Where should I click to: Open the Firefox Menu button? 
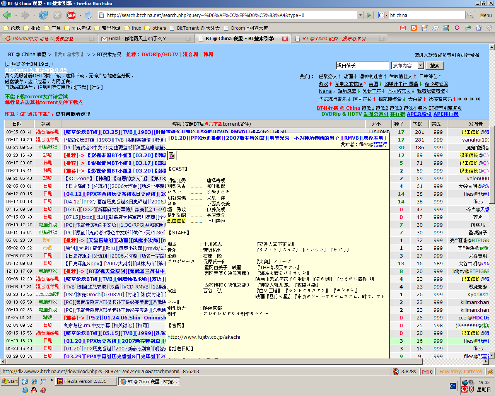tap(486, 15)
